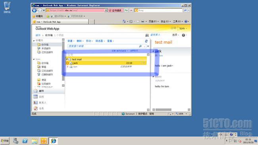Expand the chevron right of the search box

(148, 46)
